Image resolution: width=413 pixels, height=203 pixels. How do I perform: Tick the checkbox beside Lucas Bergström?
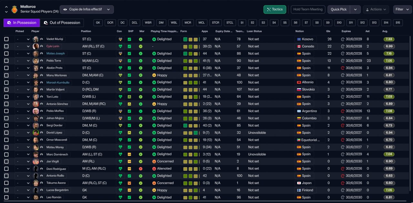[6, 190]
